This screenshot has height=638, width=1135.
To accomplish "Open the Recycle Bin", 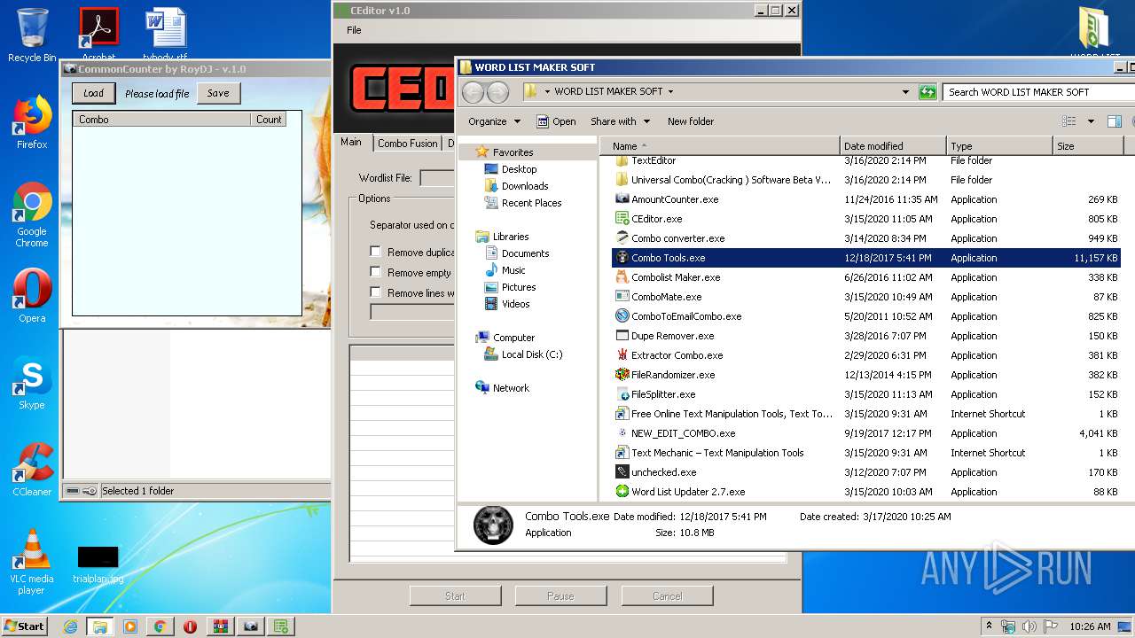I will tap(32, 35).
